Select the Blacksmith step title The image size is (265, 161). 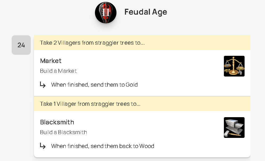57,122
